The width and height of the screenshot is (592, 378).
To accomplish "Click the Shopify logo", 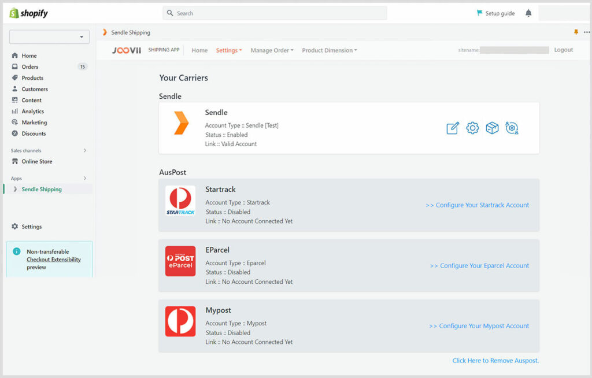I will pos(29,13).
